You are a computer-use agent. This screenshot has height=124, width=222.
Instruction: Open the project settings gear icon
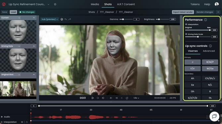tap(55, 4)
